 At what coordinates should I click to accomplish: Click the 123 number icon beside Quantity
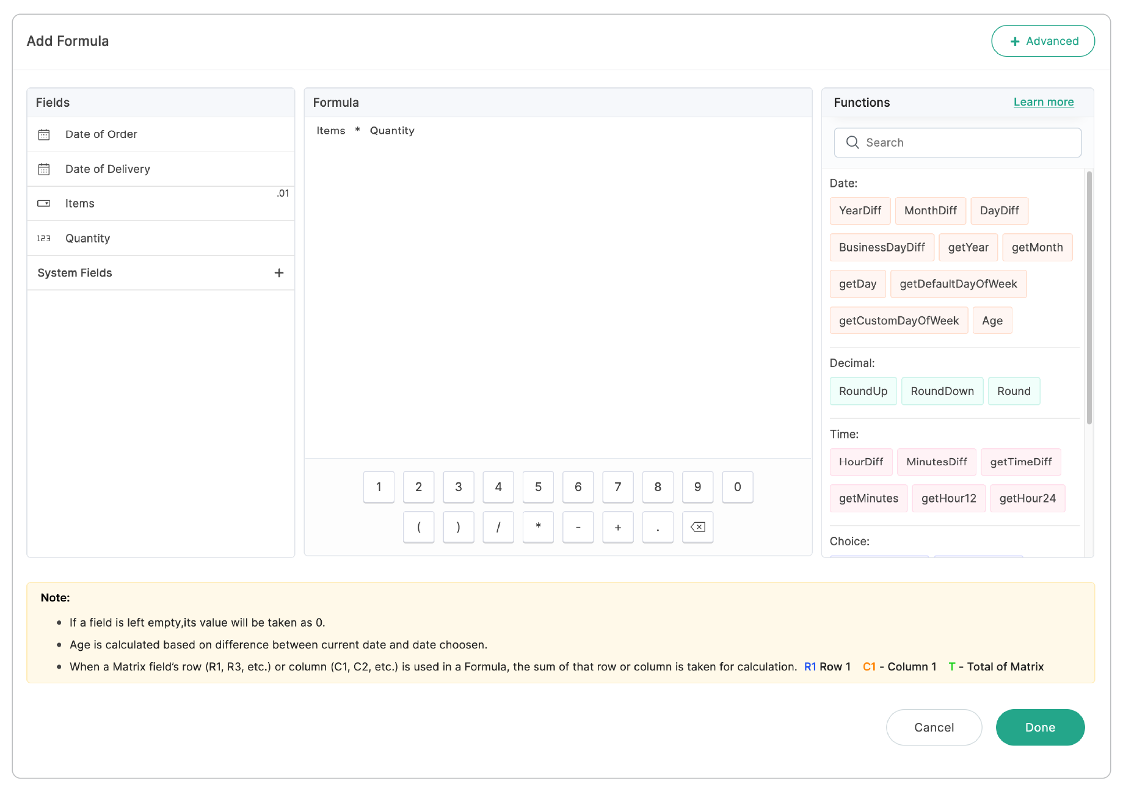click(44, 238)
